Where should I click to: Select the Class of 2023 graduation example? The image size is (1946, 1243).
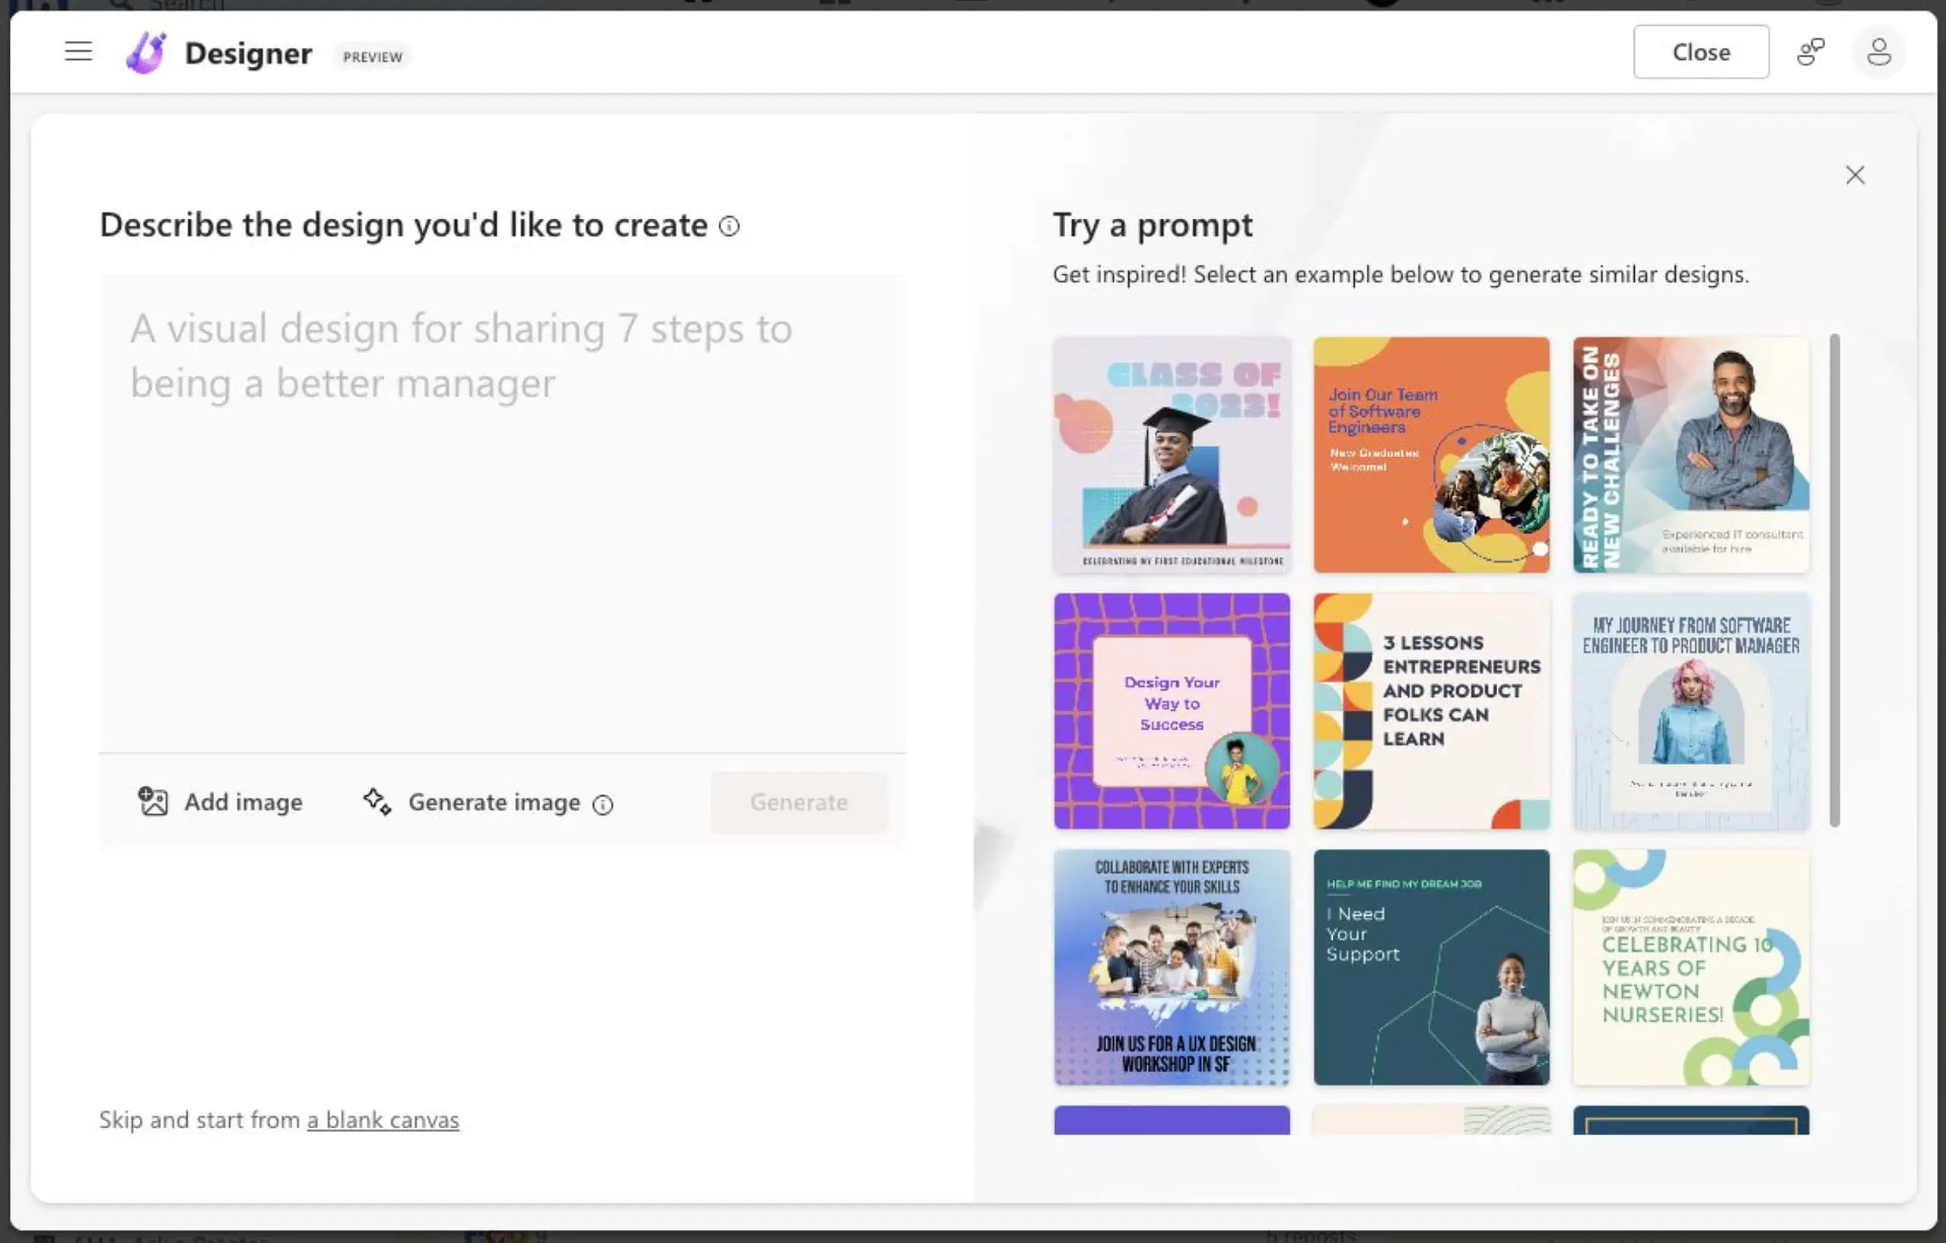click(x=1172, y=454)
